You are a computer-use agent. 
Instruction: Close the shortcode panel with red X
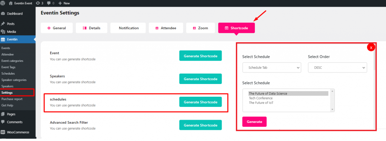371,48
